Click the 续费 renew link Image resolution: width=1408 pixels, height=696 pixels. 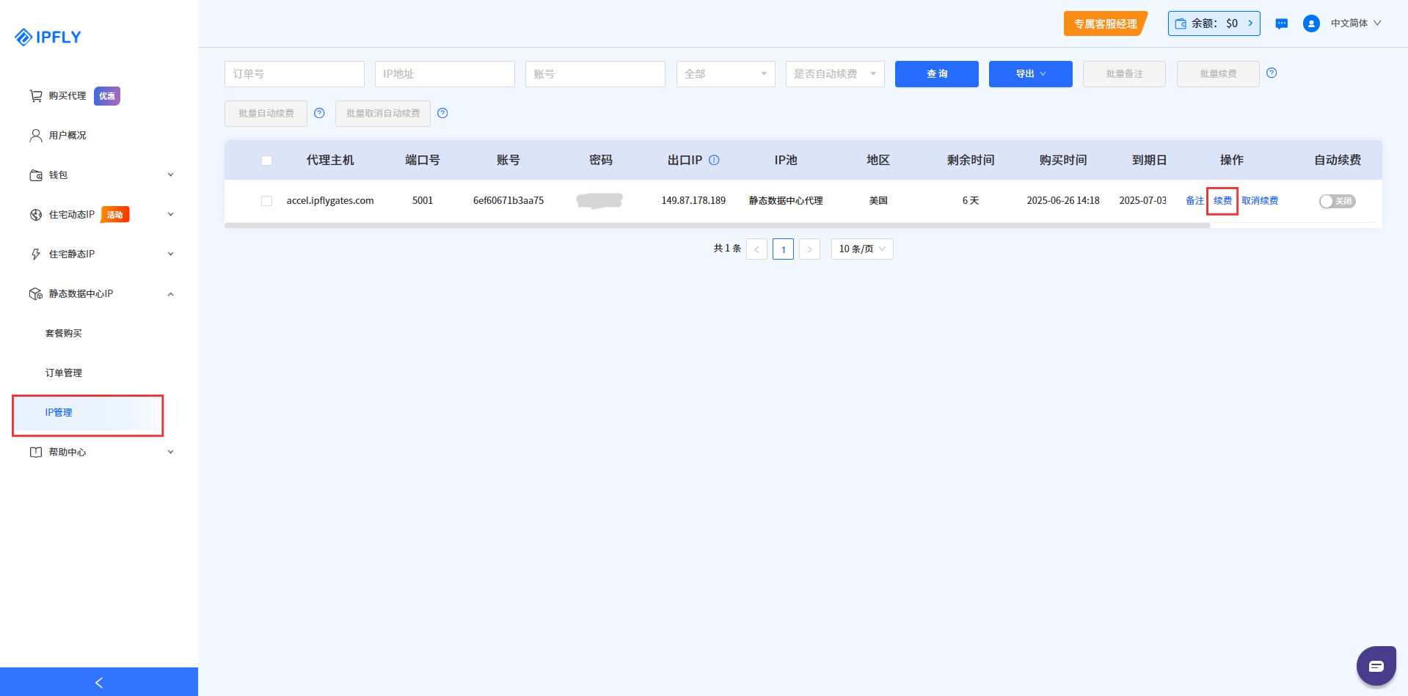pos(1222,201)
